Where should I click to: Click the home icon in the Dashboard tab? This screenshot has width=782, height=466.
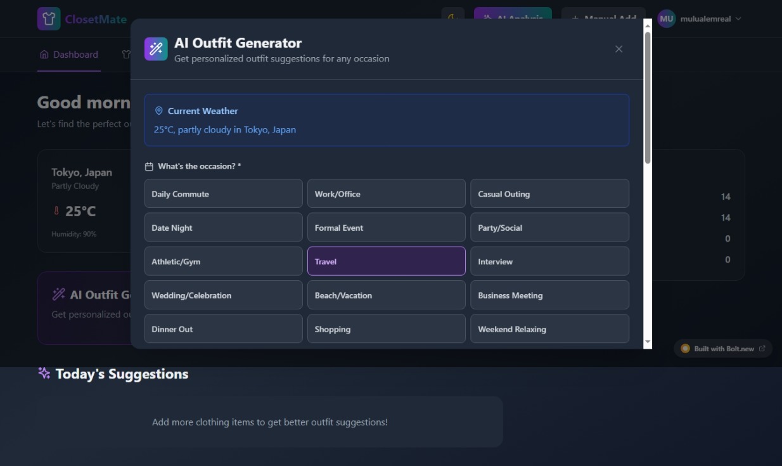pyautogui.click(x=44, y=55)
